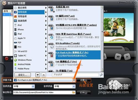Click the FLV Flash format icon
The height and width of the screenshot is (100, 138).
51,55
